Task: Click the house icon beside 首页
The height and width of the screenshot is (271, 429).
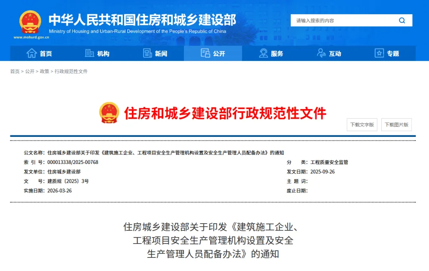Action: point(31,53)
